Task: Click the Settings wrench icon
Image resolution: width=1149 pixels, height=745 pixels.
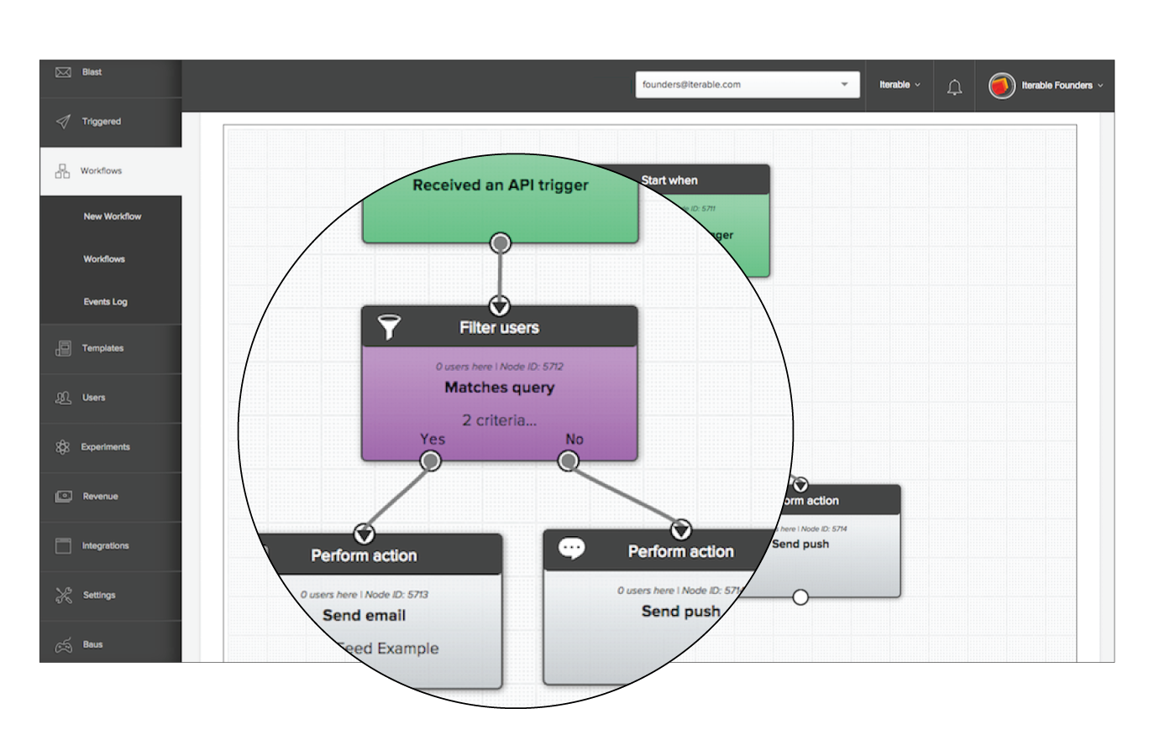Action: click(63, 596)
